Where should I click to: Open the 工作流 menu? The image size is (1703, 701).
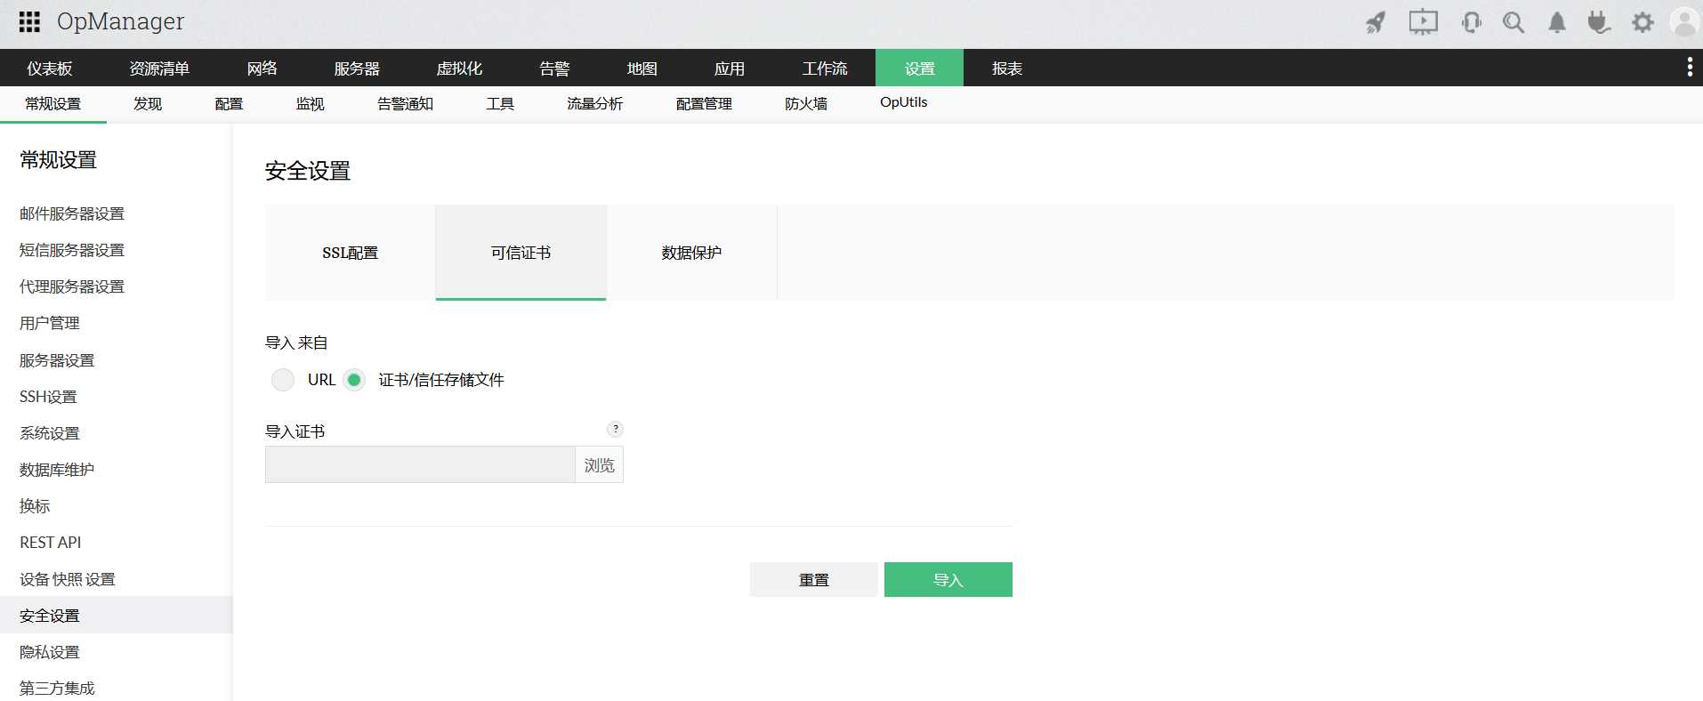(825, 68)
